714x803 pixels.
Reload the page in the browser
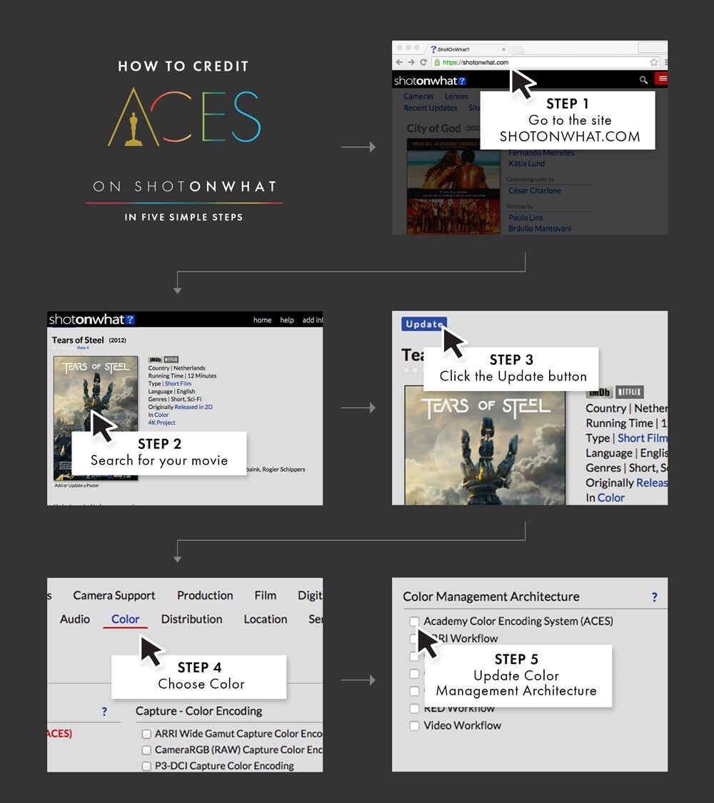[x=423, y=63]
